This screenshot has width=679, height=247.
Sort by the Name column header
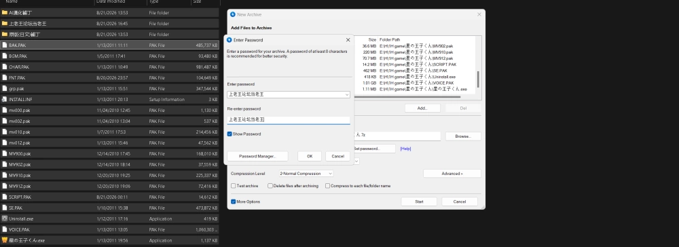coord(12,2)
